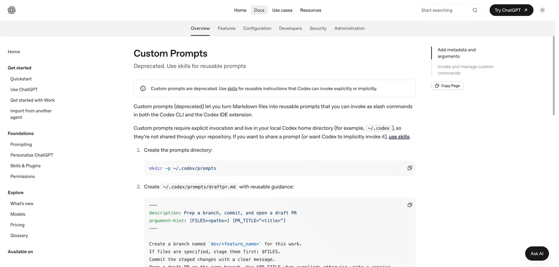Viewport: 559px width, 267px height.
Task: Open Use ChatGPT sidebar link
Action: pos(24,90)
